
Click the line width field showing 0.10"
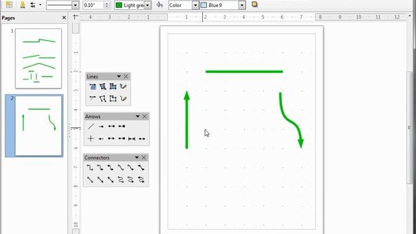point(93,5)
